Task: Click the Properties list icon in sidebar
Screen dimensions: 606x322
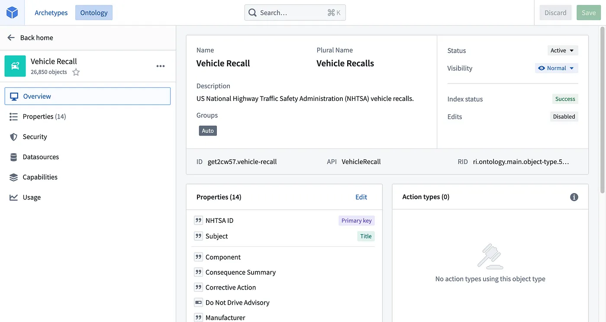Action: [14, 116]
